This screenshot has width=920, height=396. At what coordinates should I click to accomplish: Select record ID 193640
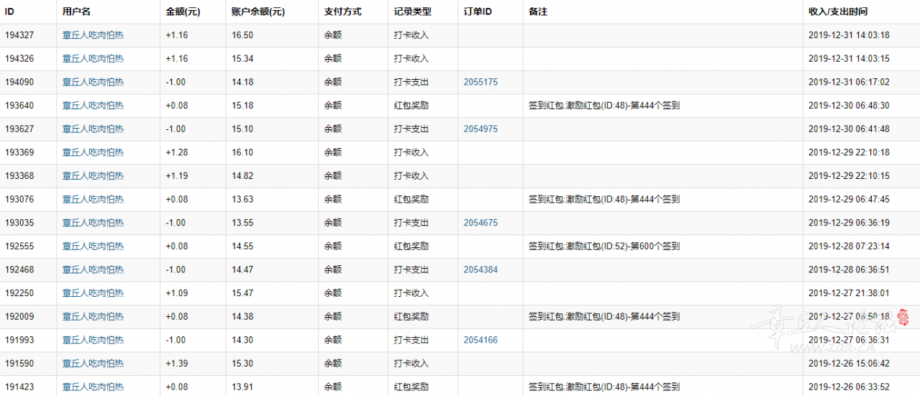click(x=19, y=106)
